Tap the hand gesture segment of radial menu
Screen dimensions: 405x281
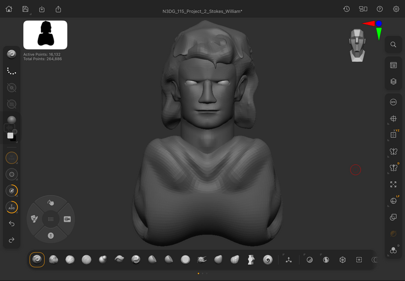[50, 203]
